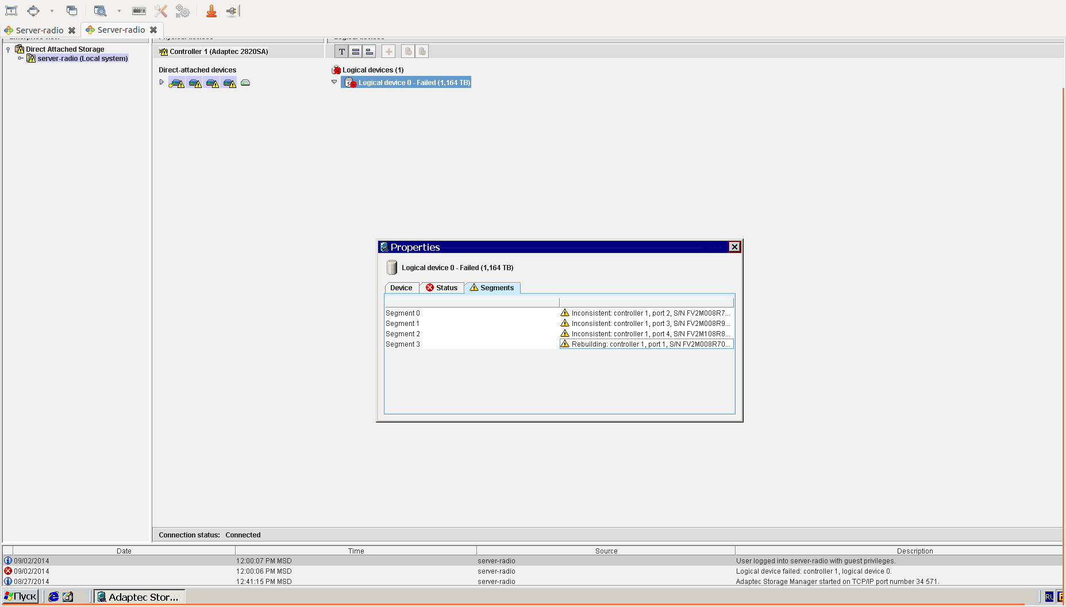
Task: Toggle scaled mode magnifier icon
Action: [100, 11]
